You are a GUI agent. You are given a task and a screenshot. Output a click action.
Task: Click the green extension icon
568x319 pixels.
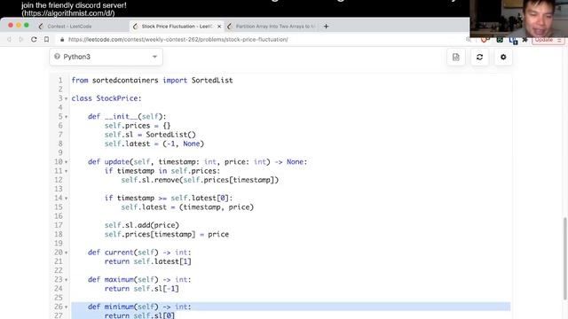pyautogui.click(x=500, y=40)
